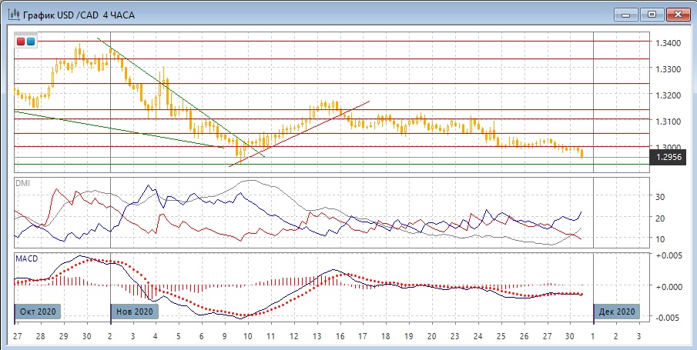Click the 1.3300 price axis value

point(668,69)
